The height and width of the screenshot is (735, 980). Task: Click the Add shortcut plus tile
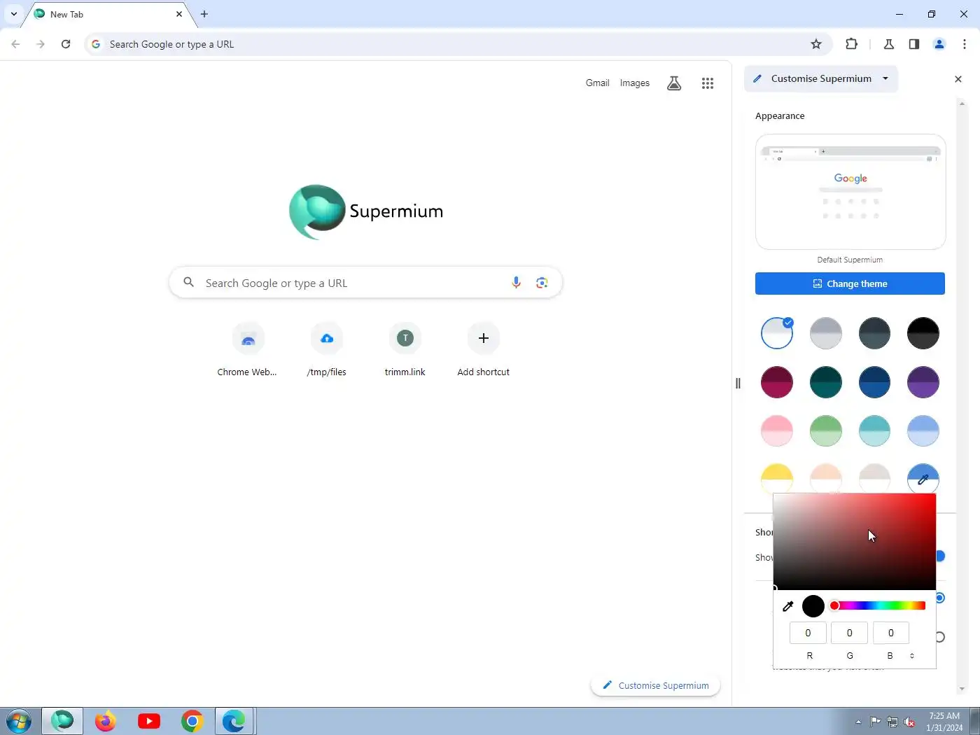tap(484, 349)
